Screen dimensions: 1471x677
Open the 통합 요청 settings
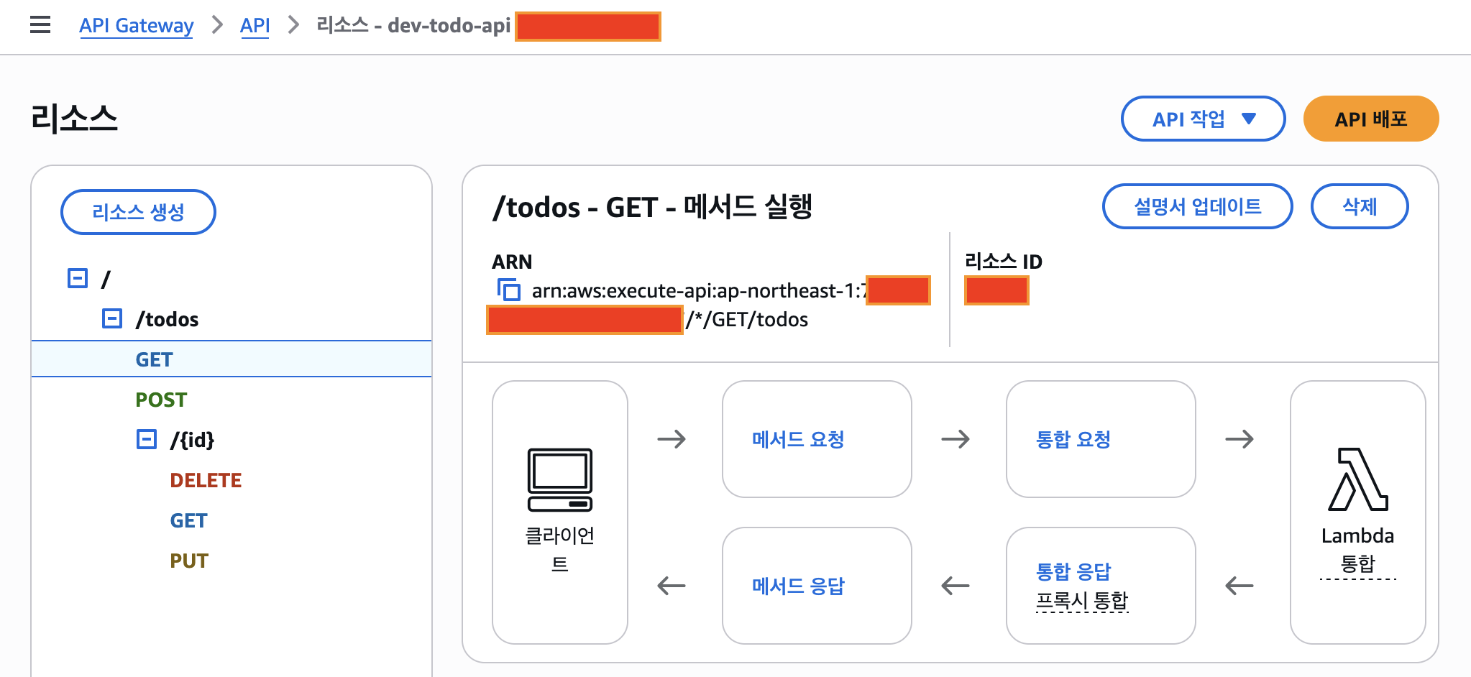pos(1073,439)
